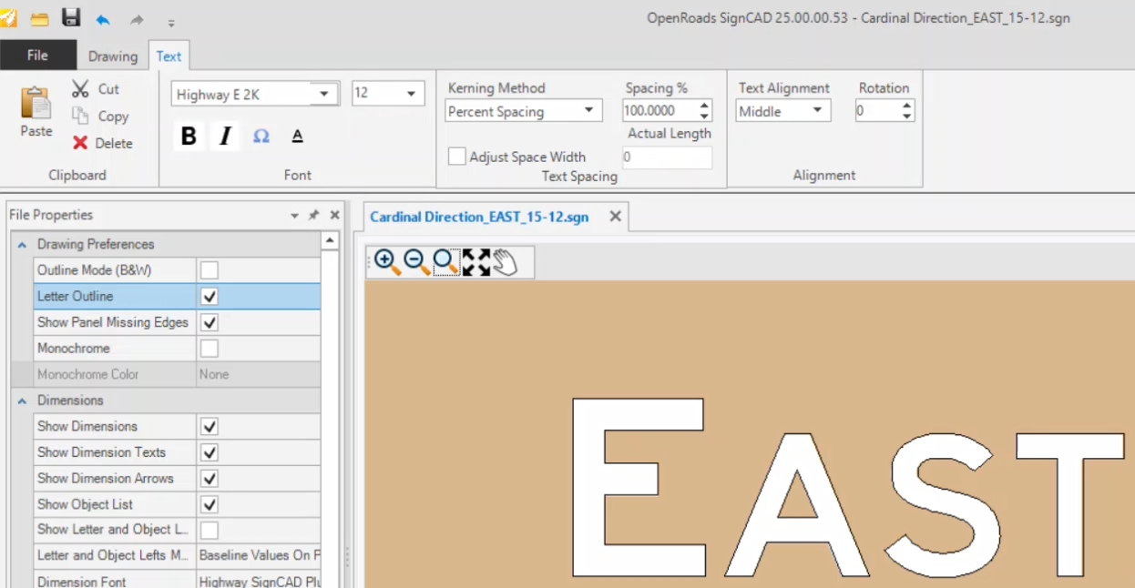Uncheck Show Dimension Arrows
Image resolution: width=1135 pixels, height=588 pixels.
210,478
